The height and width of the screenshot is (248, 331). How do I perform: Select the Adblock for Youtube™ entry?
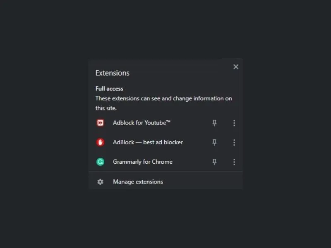click(x=142, y=123)
